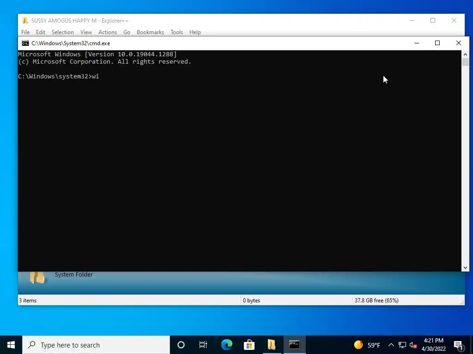The image size is (473, 354).
Task: Open the Windows Start menu
Action: [11, 345]
